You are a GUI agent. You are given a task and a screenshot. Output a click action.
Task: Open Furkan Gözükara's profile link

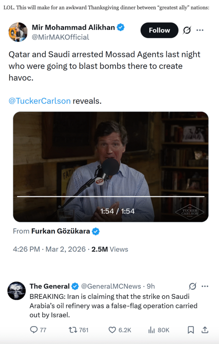[x=61, y=231]
